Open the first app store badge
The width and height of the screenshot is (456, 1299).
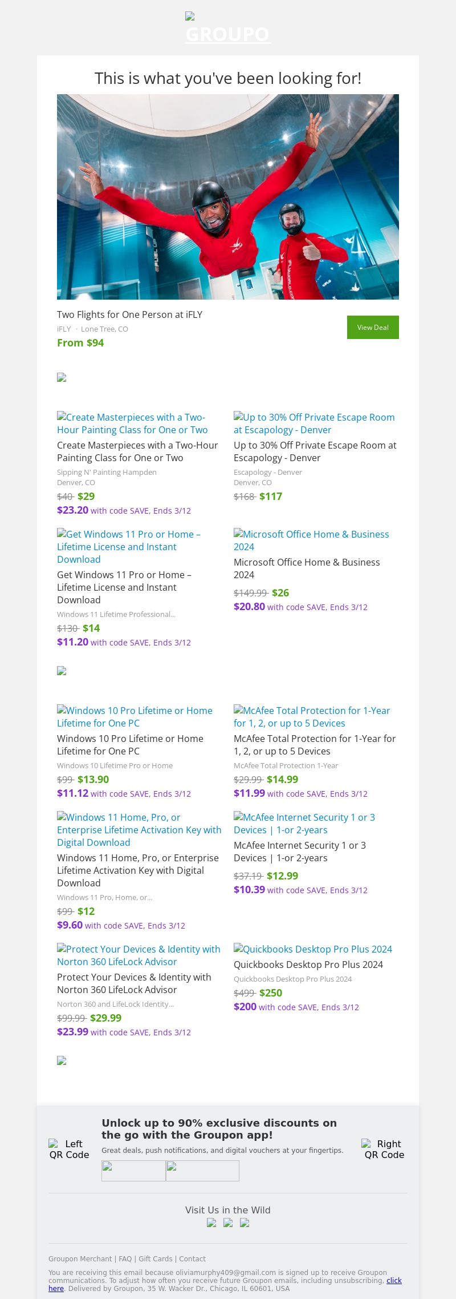point(133,1171)
